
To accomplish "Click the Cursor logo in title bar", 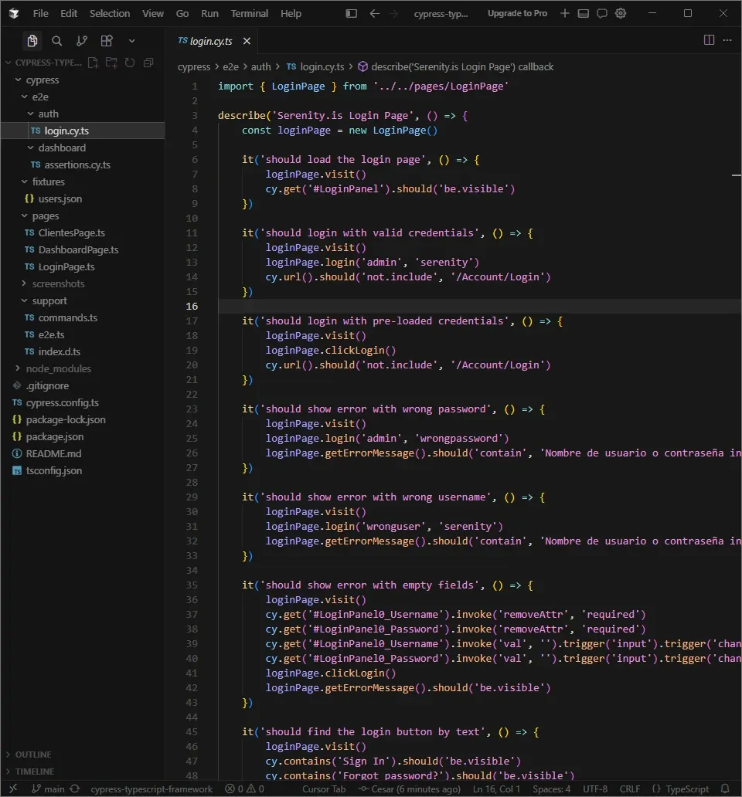I will [14, 13].
